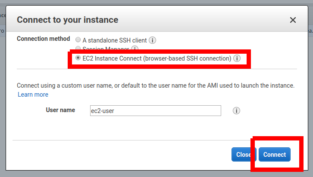Dismiss dialog with the X icon

pos(293,20)
